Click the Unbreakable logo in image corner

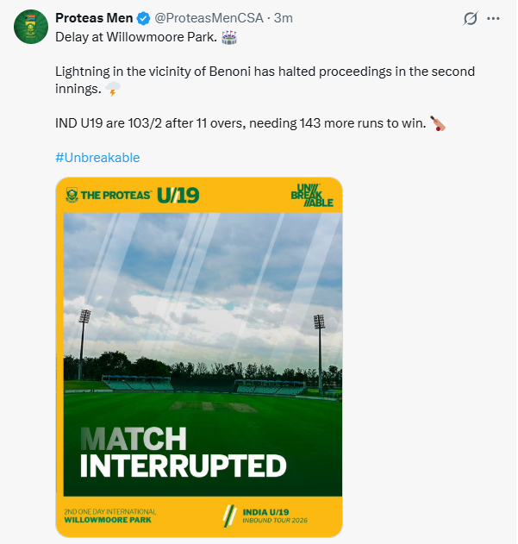click(311, 197)
